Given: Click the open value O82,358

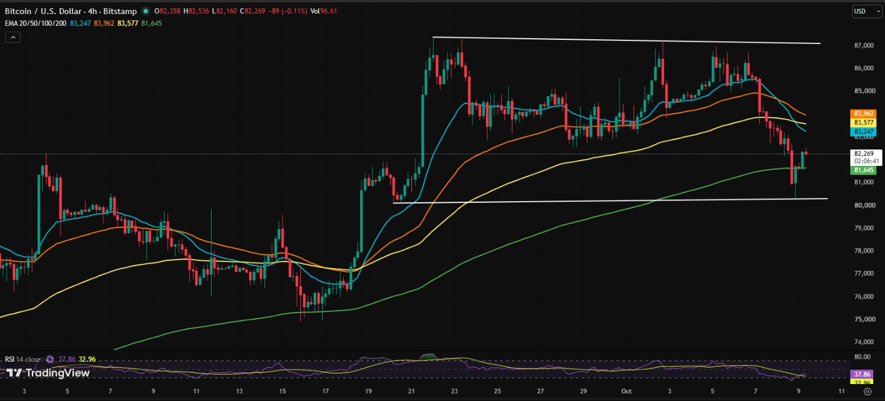Looking at the screenshot, I should [169, 12].
